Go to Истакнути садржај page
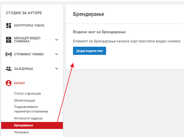This screenshot has width=184, height=137. pos(28,118)
